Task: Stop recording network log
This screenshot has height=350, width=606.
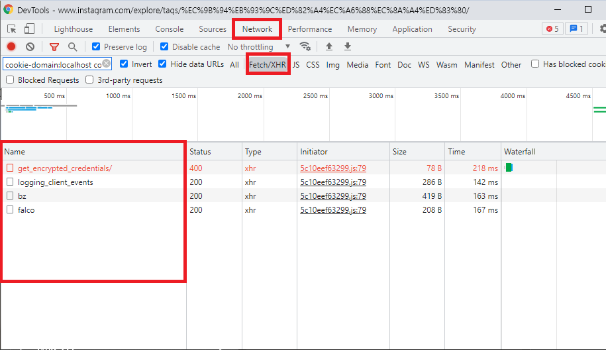Action: (x=11, y=47)
